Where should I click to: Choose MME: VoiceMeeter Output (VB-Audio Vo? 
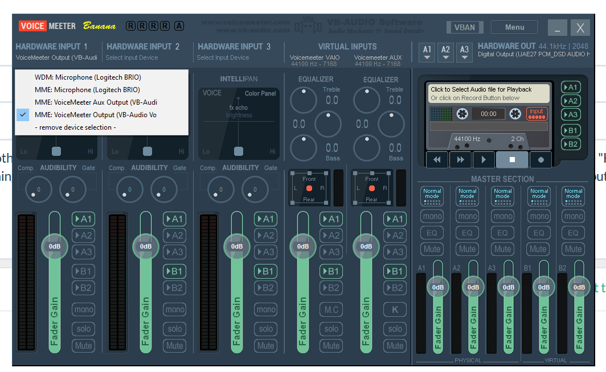pyautogui.click(x=101, y=114)
